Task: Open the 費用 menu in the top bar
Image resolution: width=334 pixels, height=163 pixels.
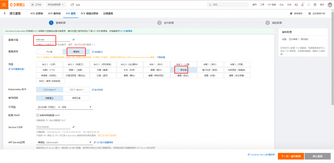Action: click(x=254, y=5)
